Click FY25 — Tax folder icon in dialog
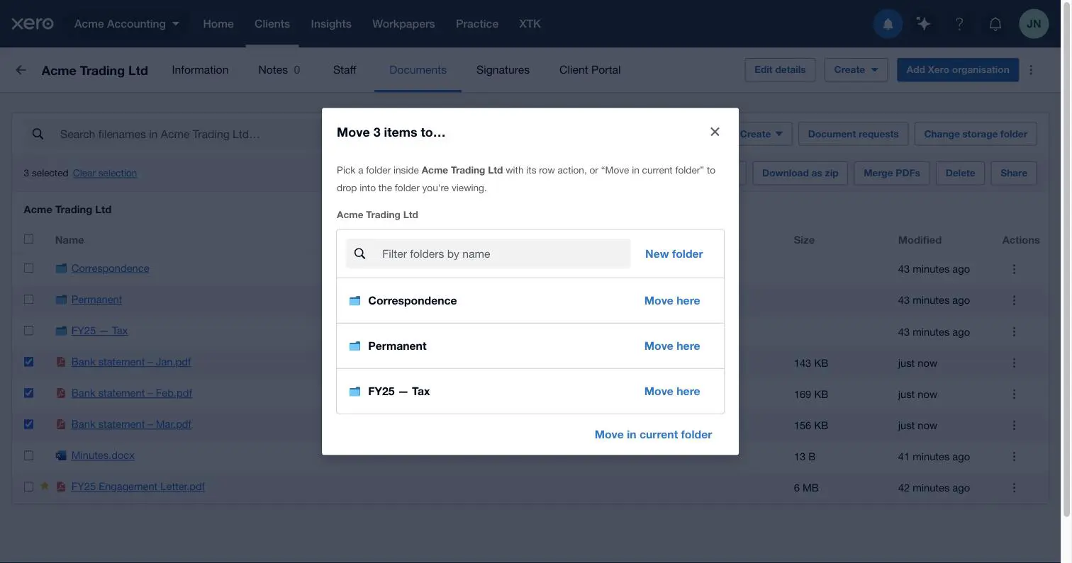 click(x=355, y=392)
